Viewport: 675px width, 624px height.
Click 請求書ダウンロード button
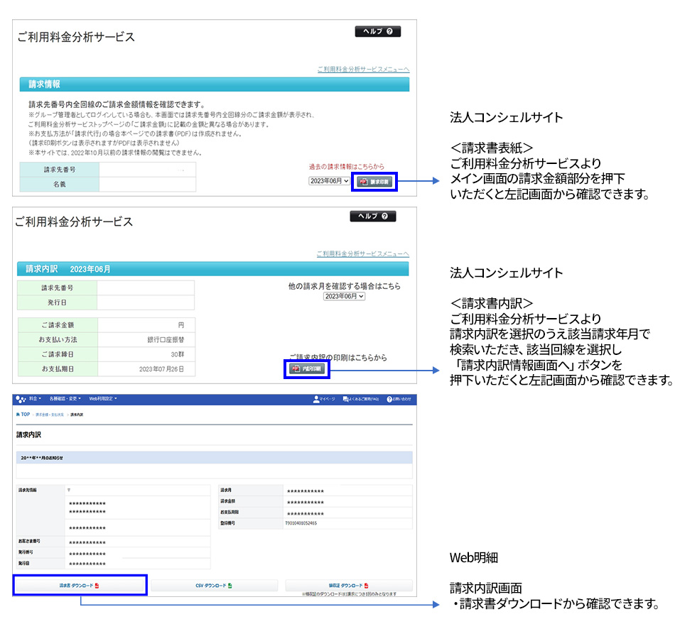(80, 586)
